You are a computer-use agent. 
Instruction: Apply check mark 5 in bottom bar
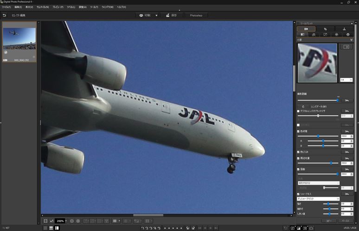(x=159, y=228)
